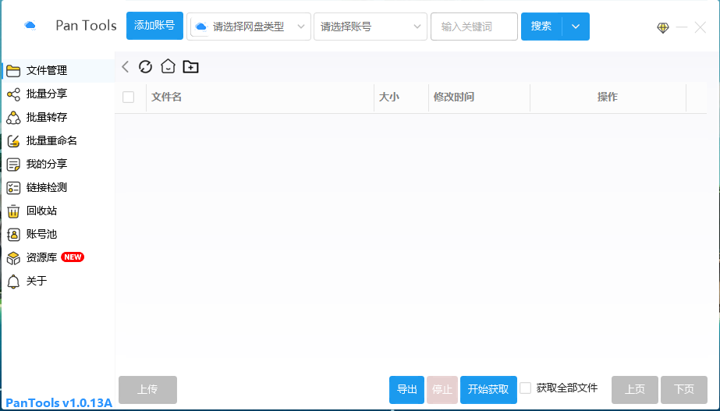
Task: Open the 关于 page
Action: coord(58,282)
